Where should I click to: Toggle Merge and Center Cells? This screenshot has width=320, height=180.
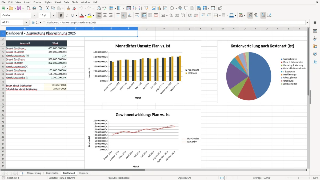[x=144, y=15]
